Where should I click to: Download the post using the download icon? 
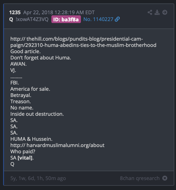[157, 12]
